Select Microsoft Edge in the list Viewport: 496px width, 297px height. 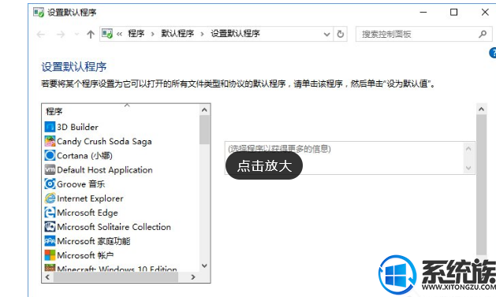point(88,213)
